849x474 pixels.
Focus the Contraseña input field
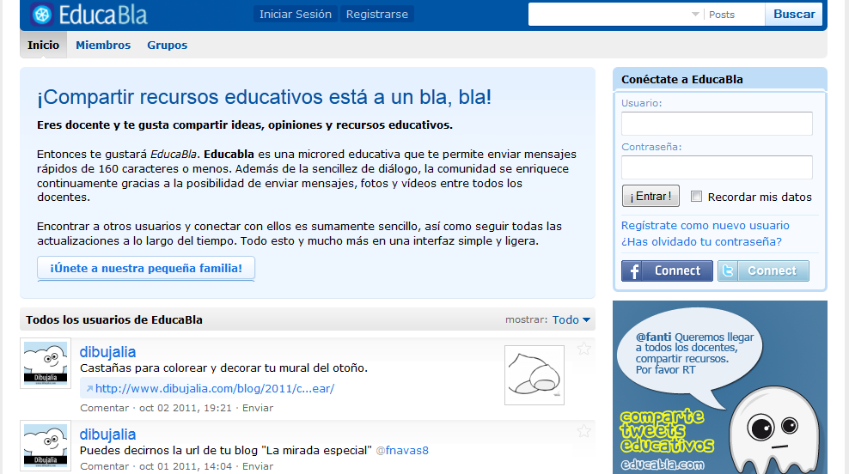click(x=717, y=167)
